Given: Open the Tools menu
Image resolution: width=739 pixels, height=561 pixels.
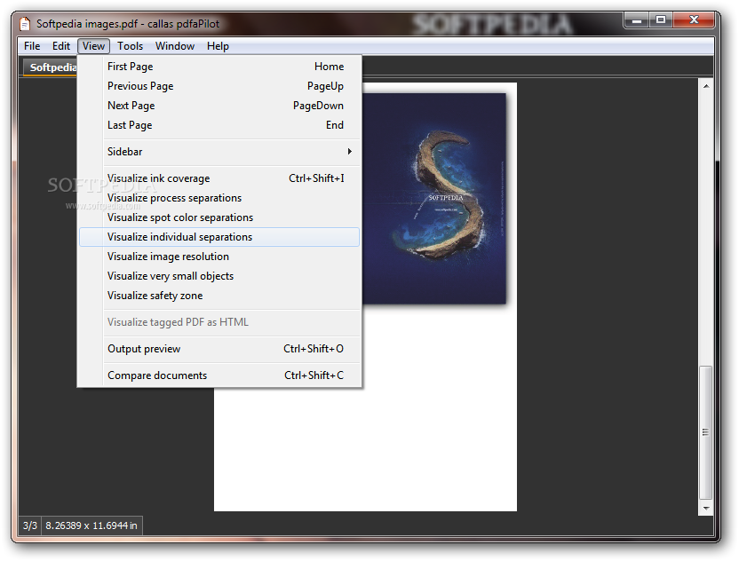Looking at the screenshot, I should 130,46.
